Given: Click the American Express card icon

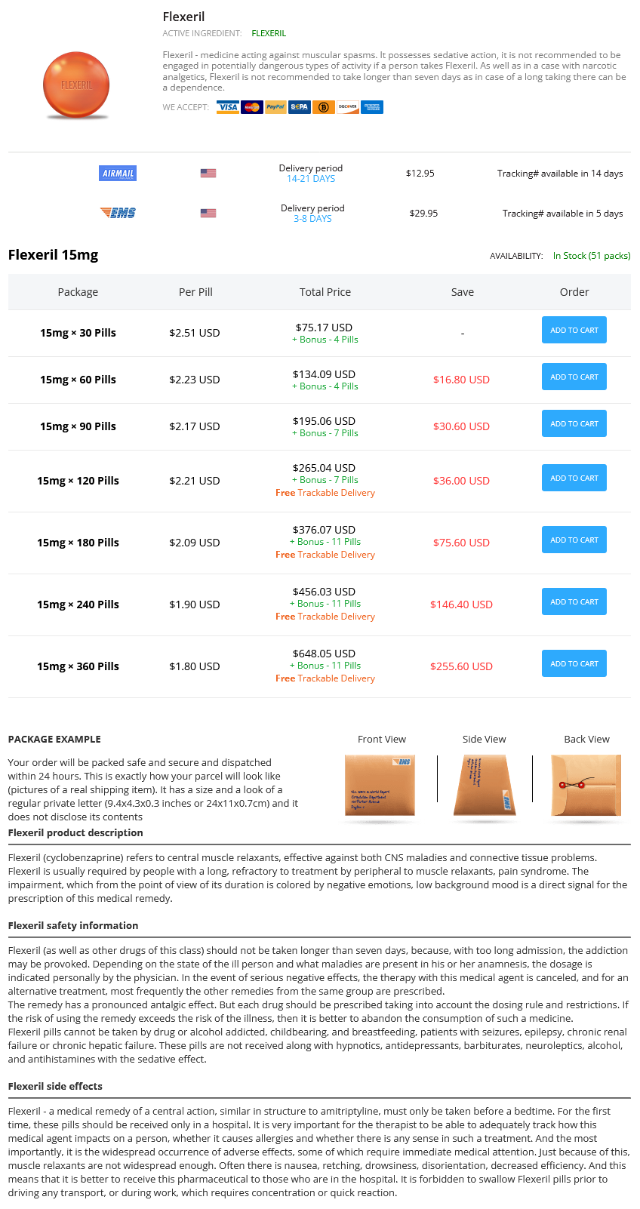Looking at the screenshot, I should pyautogui.click(x=372, y=107).
